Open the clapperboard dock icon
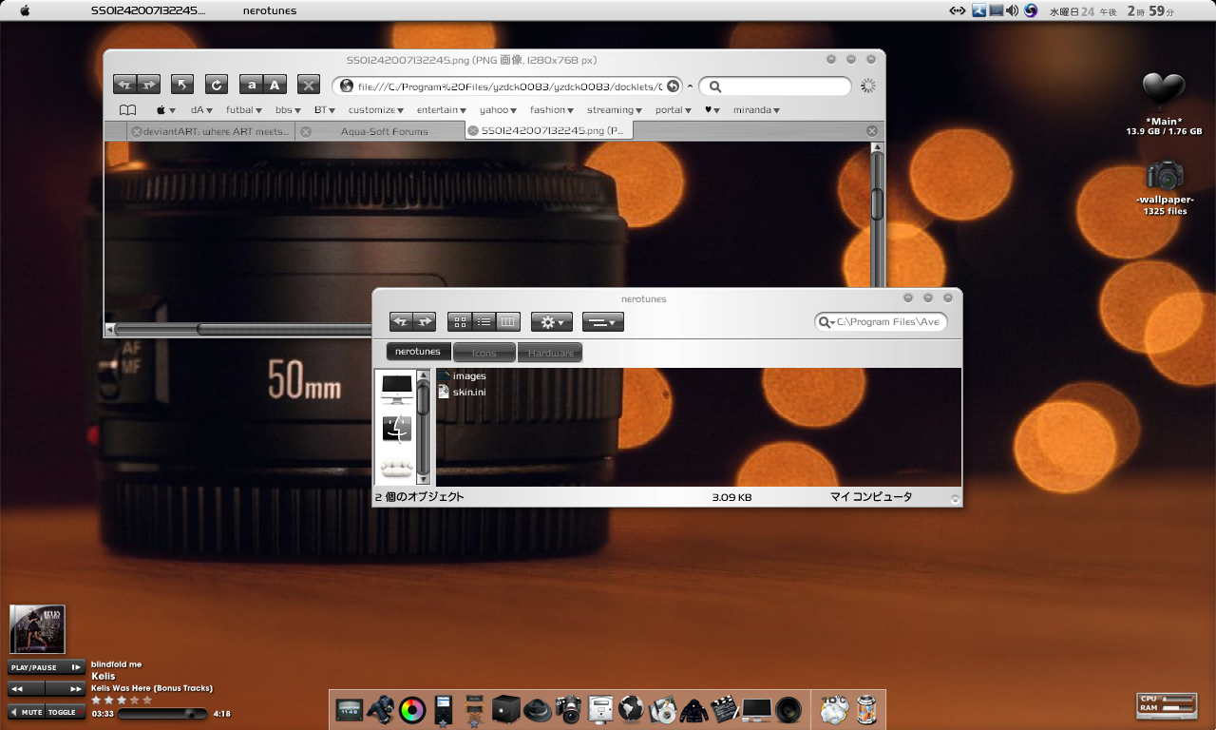 [x=725, y=709]
